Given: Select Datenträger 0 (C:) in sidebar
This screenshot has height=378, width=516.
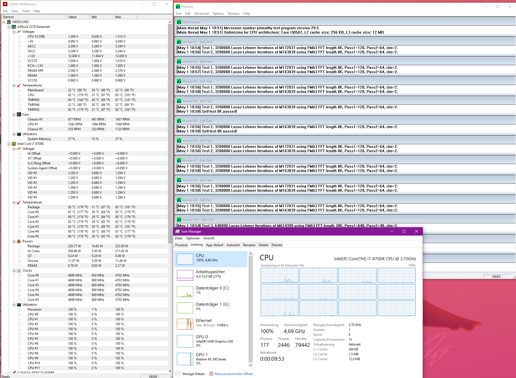Looking at the screenshot, I should coord(211,292).
